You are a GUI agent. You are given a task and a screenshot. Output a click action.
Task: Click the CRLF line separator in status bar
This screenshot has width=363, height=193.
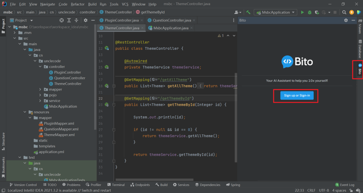tap(311, 190)
